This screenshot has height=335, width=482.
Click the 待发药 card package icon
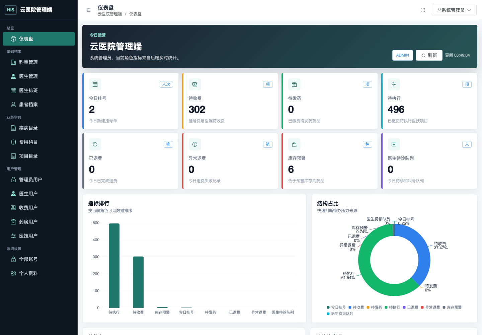coord(294,84)
